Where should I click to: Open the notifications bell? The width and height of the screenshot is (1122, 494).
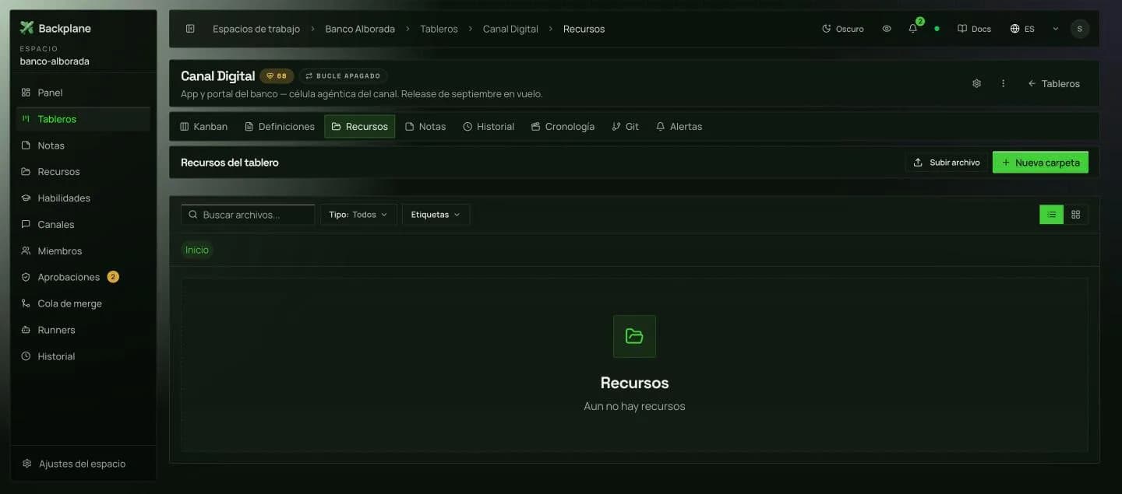913,29
